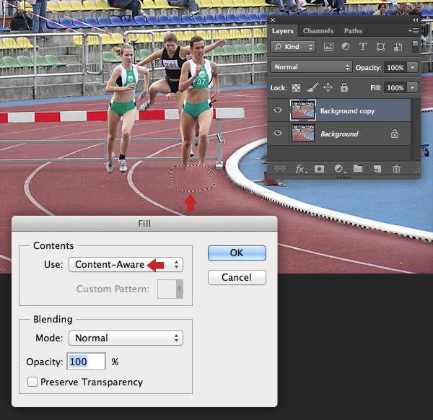Open the blending Mode dropdown in Fill
Screen dimensions: 433x420
pos(126,338)
